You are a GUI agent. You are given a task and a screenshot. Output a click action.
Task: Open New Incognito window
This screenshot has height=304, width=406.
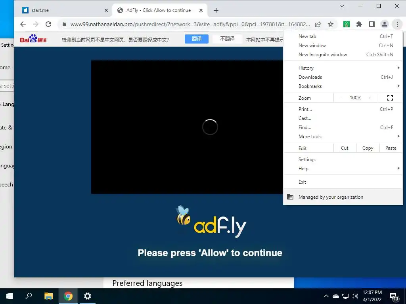point(343,55)
